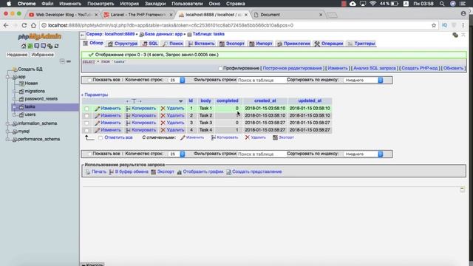Click the create view icon
The width and height of the screenshot is (473, 266).
(228, 171)
